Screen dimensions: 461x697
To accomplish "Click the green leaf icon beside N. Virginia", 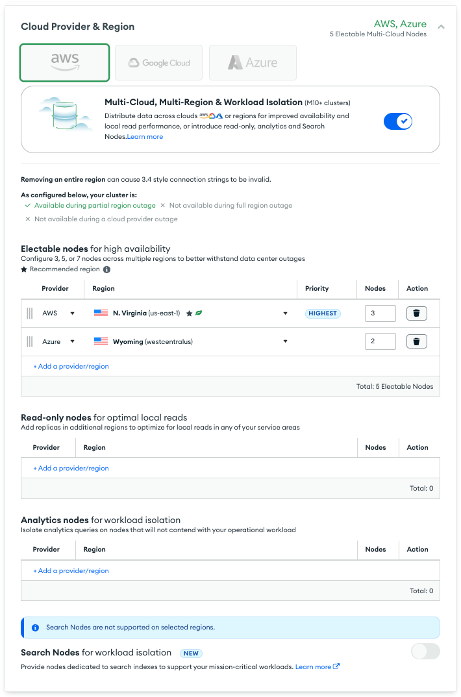I will (199, 313).
